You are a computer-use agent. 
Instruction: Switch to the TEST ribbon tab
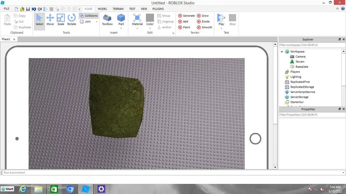point(132,9)
